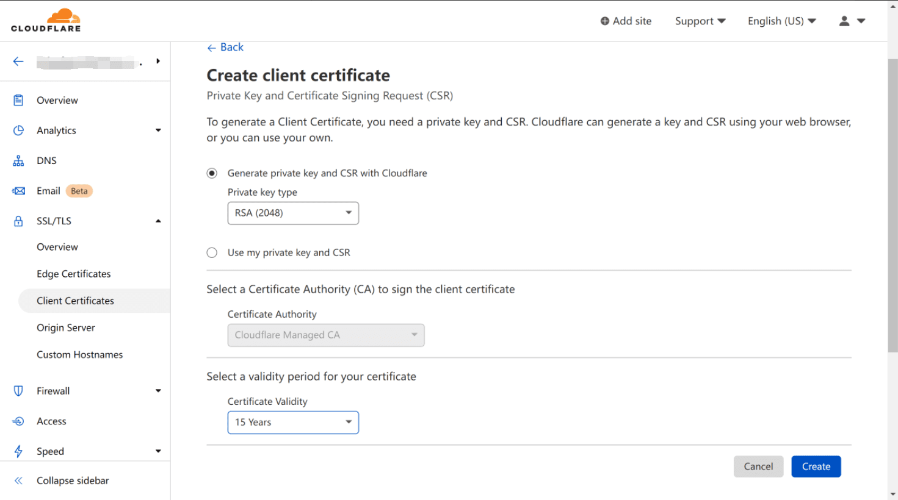Click the Firewall shield icon

(x=18, y=391)
